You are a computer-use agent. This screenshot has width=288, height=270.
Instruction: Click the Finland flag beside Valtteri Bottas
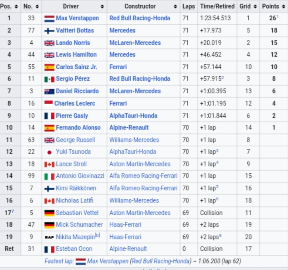click(x=50, y=31)
